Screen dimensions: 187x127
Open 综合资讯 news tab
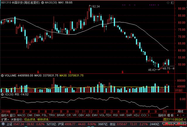(29, 119)
